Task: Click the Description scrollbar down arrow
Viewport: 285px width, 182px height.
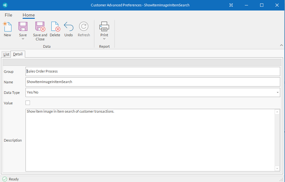Action: pos(277,169)
